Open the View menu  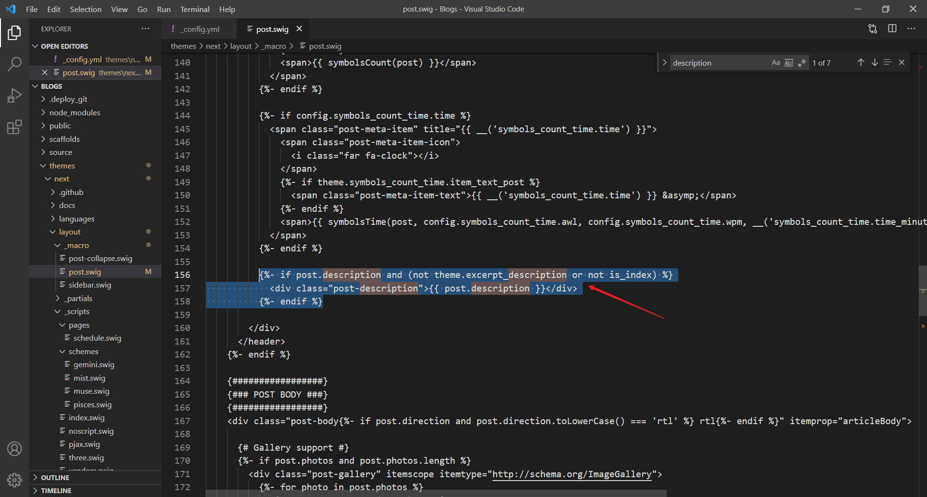(119, 9)
